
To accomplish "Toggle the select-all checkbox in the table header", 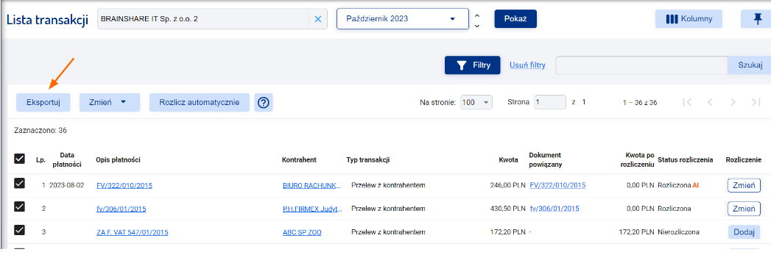I will (20, 159).
